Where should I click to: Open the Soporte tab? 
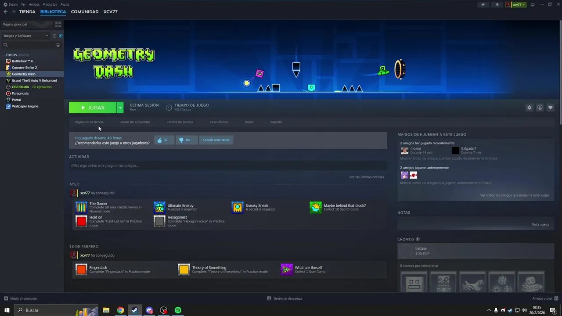[x=276, y=122]
